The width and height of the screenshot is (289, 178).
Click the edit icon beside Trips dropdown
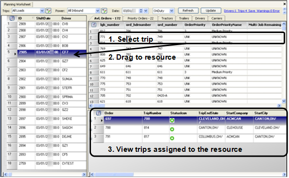pos(48,11)
